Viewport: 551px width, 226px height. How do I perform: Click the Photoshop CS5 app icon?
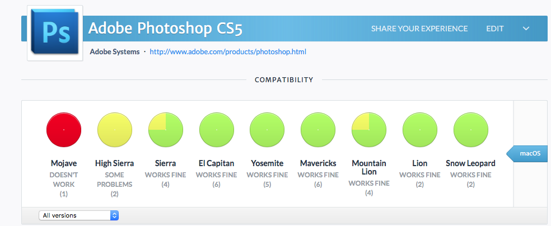click(54, 34)
